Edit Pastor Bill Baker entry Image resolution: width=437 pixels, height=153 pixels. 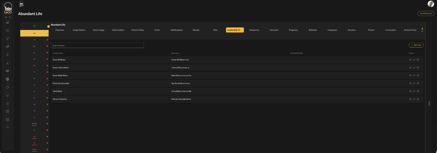[x=414, y=60]
